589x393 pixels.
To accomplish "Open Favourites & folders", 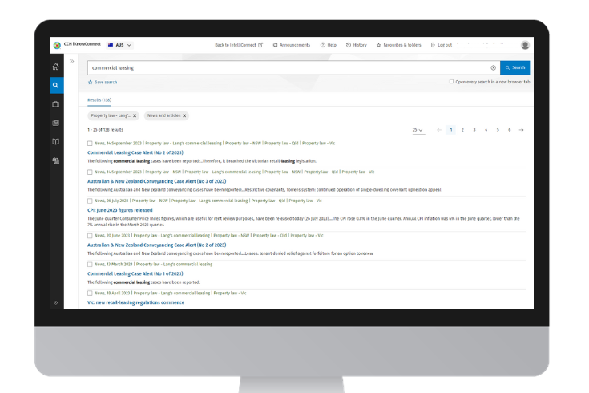I will point(398,45).
